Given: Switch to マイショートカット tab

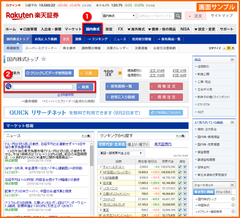Looking at the screenshot, I should coord(223,192).
